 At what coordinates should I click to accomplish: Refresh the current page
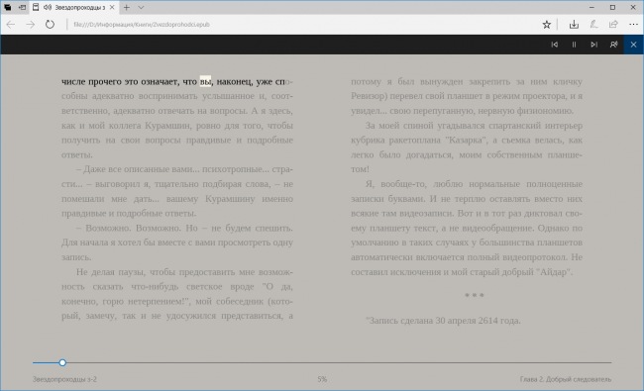pyautogui.click(x=50, y=25)
